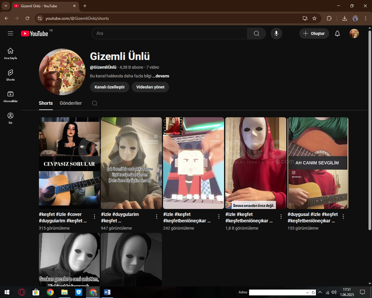
Task: Open new browser tab
Action: click(85, 6)
